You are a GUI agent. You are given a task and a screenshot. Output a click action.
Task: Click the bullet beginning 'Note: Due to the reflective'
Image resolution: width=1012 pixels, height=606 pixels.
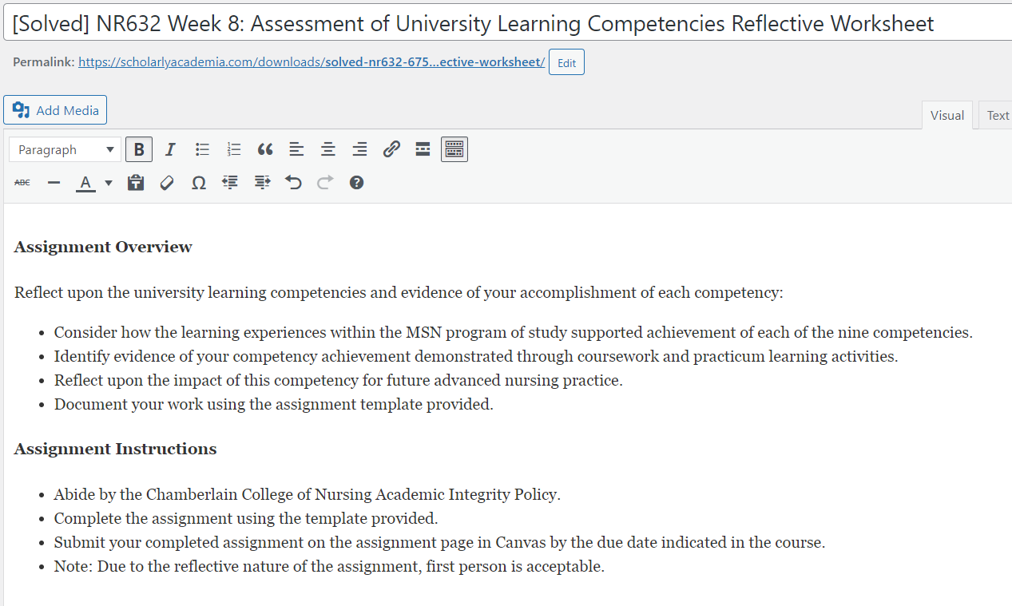[329, 566]
